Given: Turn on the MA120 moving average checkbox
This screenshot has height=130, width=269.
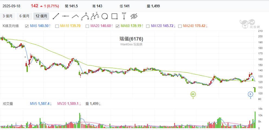Looking at the screenshot, I should (x=148, y=26).
